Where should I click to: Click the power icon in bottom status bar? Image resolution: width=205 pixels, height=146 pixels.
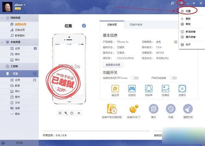(x=3, y=143)
